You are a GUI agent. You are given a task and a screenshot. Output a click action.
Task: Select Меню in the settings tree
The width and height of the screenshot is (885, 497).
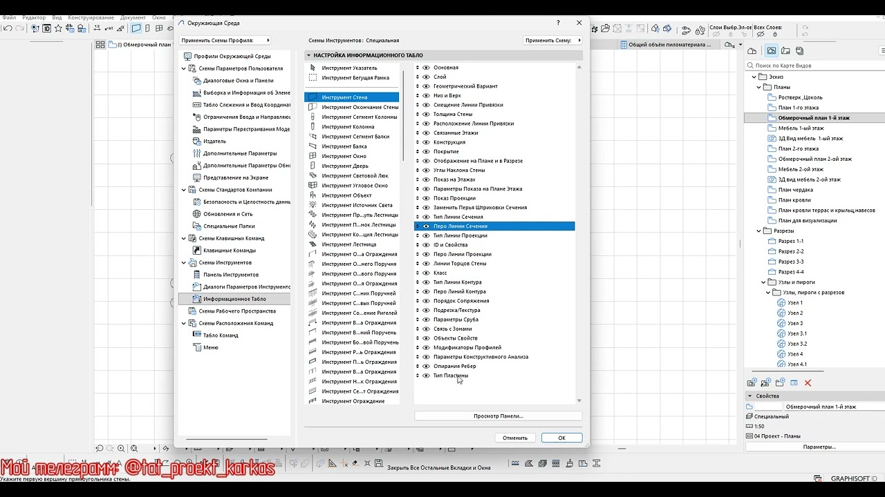211,347
